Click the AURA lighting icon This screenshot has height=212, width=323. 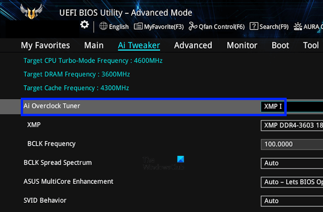298,26
